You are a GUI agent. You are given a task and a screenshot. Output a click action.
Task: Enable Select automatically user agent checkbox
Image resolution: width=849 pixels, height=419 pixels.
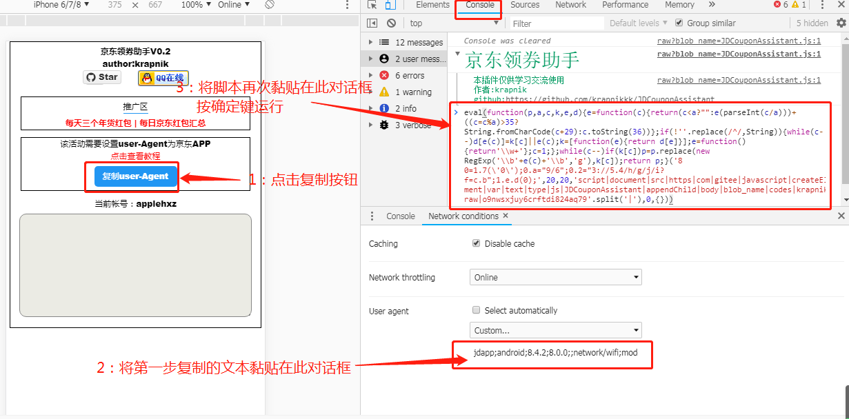476,310
